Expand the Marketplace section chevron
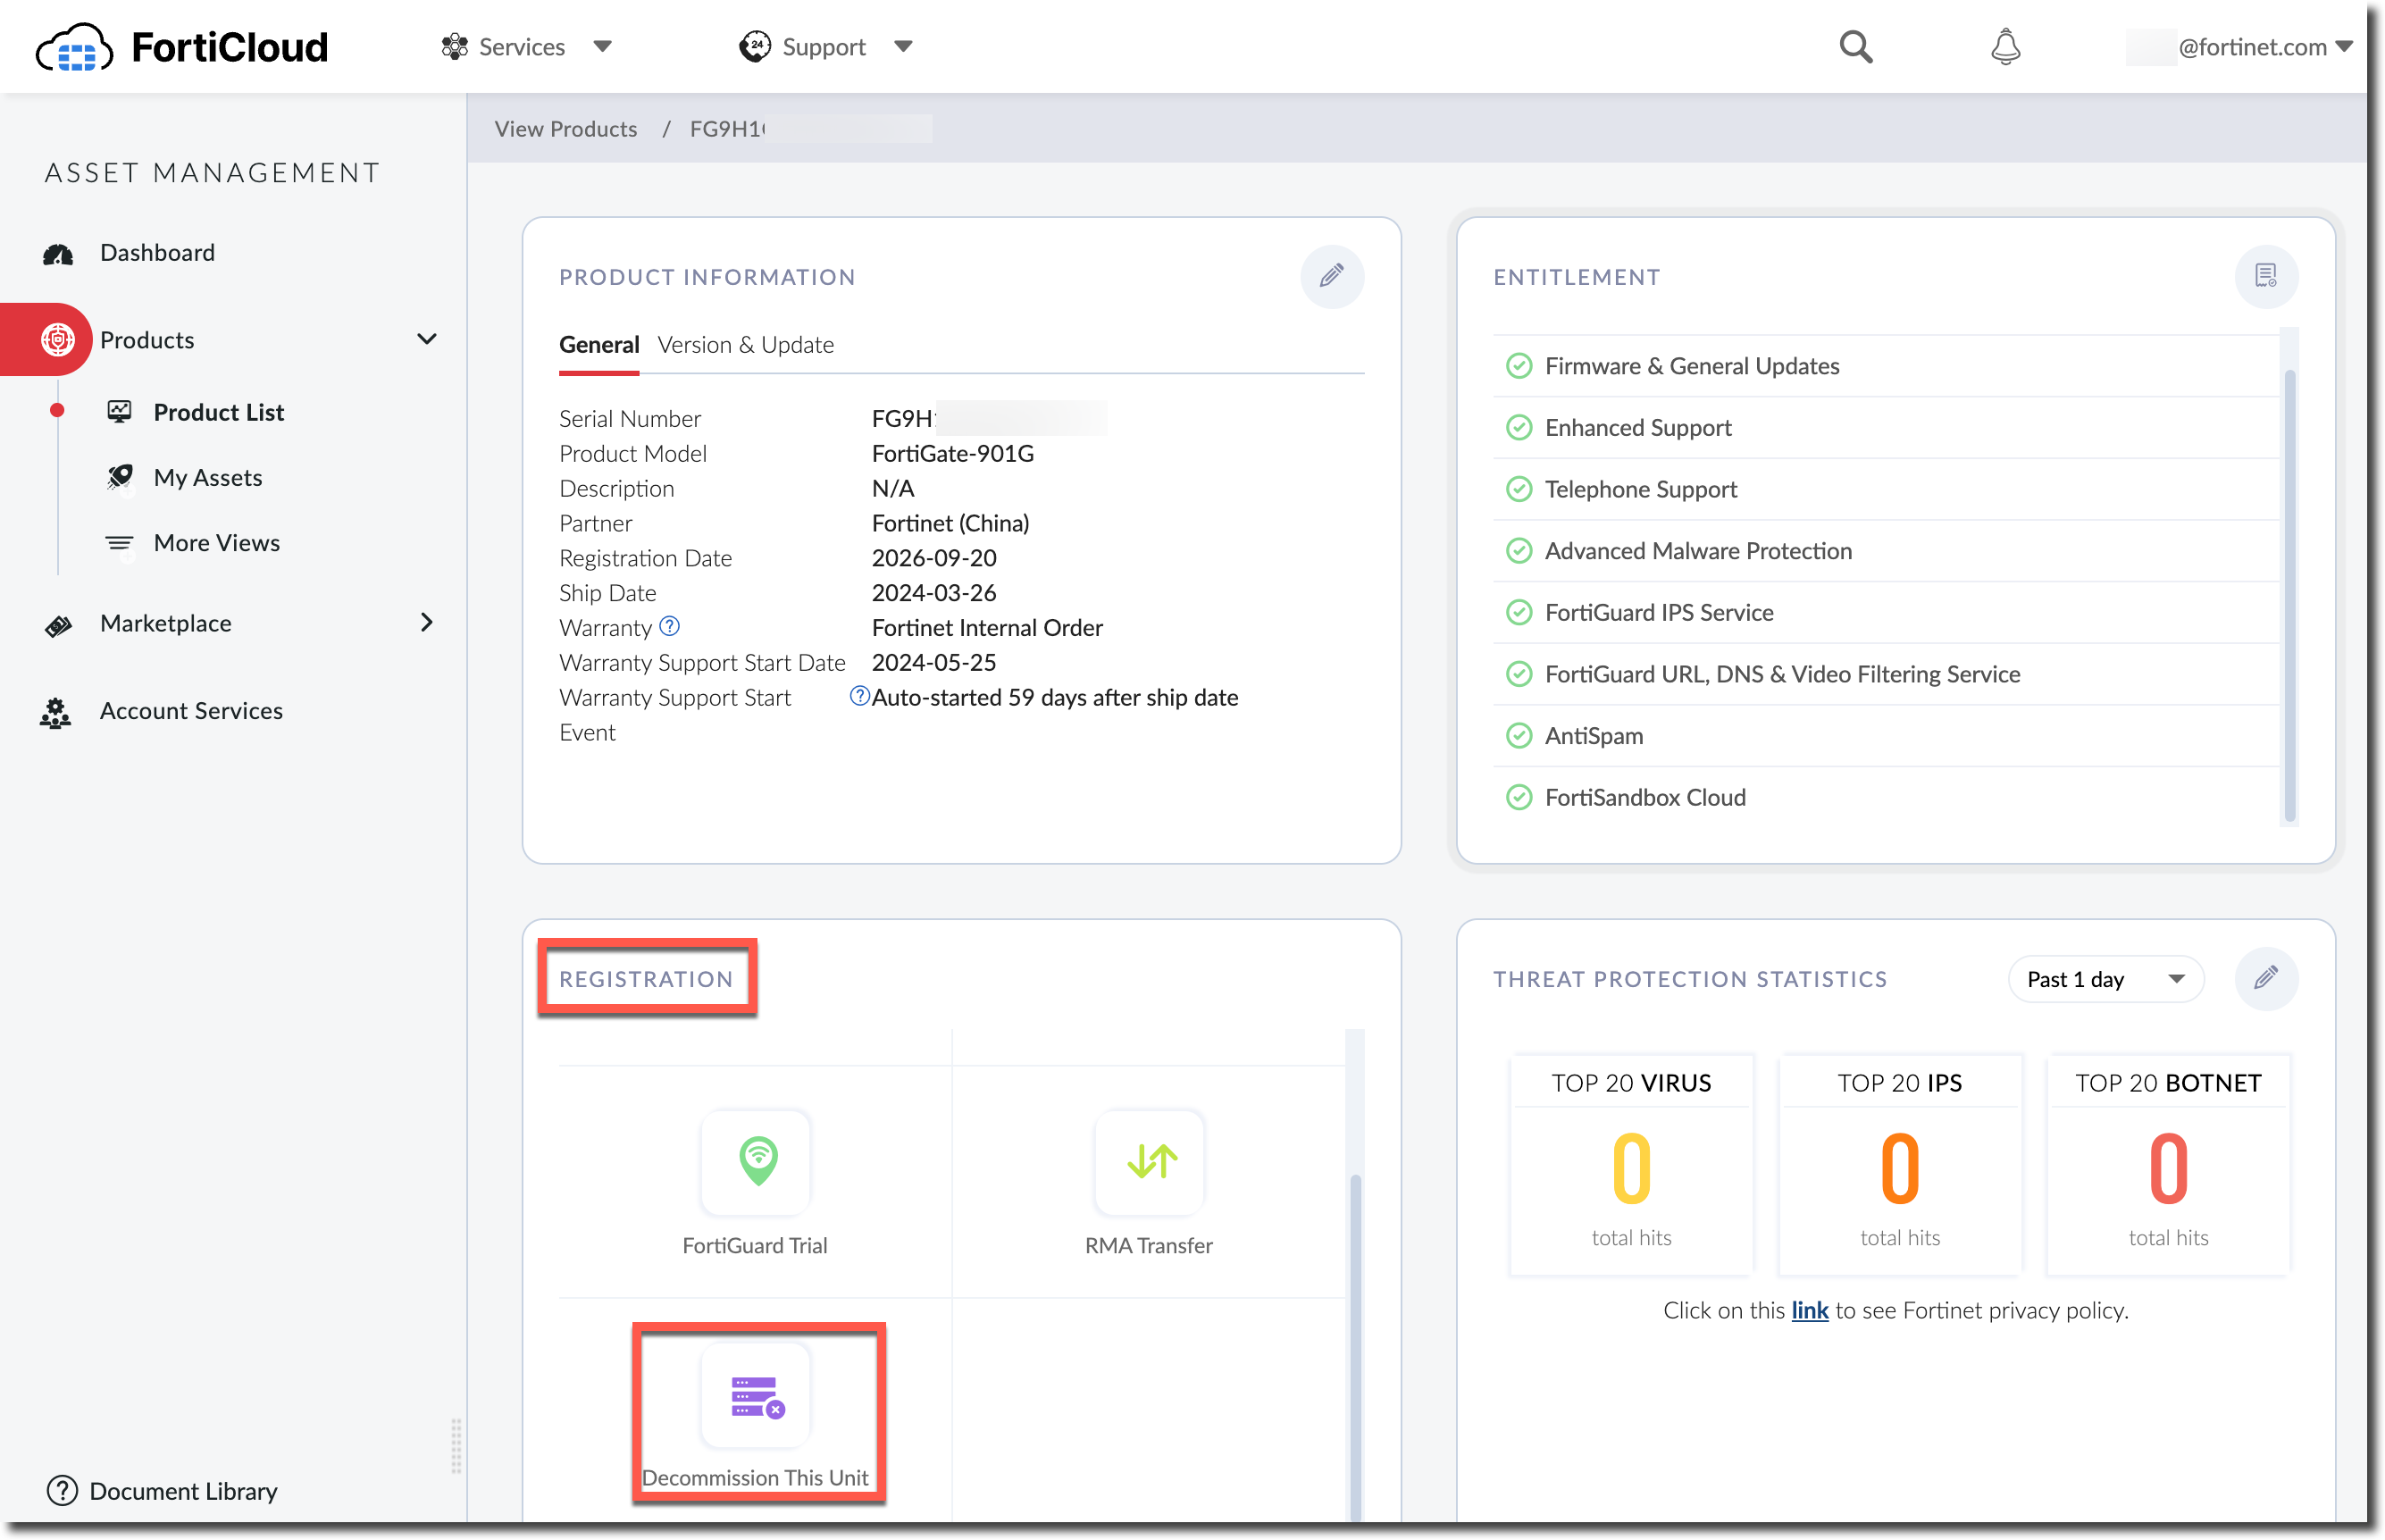This screenshot has width=2385, height=1540. click(427, 622)
